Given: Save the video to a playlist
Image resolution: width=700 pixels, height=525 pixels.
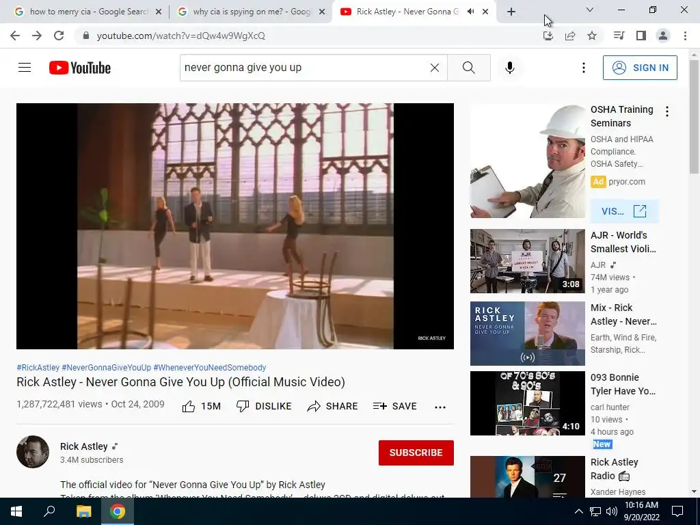Looking at the screenshot, I should pos(394,406).
